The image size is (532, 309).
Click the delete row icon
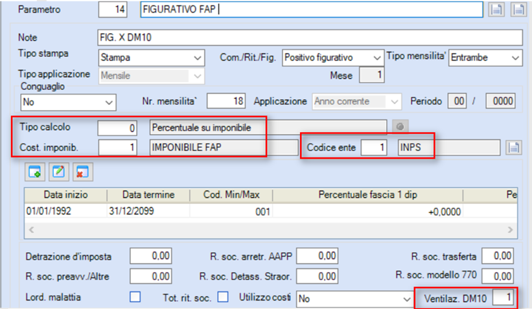coord(82,172)
